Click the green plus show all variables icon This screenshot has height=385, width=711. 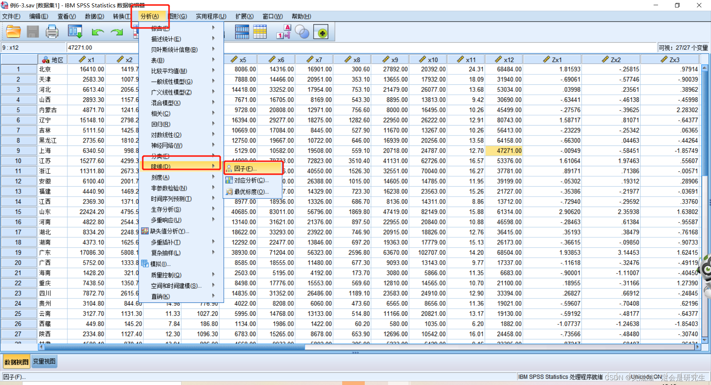[321, 32]
